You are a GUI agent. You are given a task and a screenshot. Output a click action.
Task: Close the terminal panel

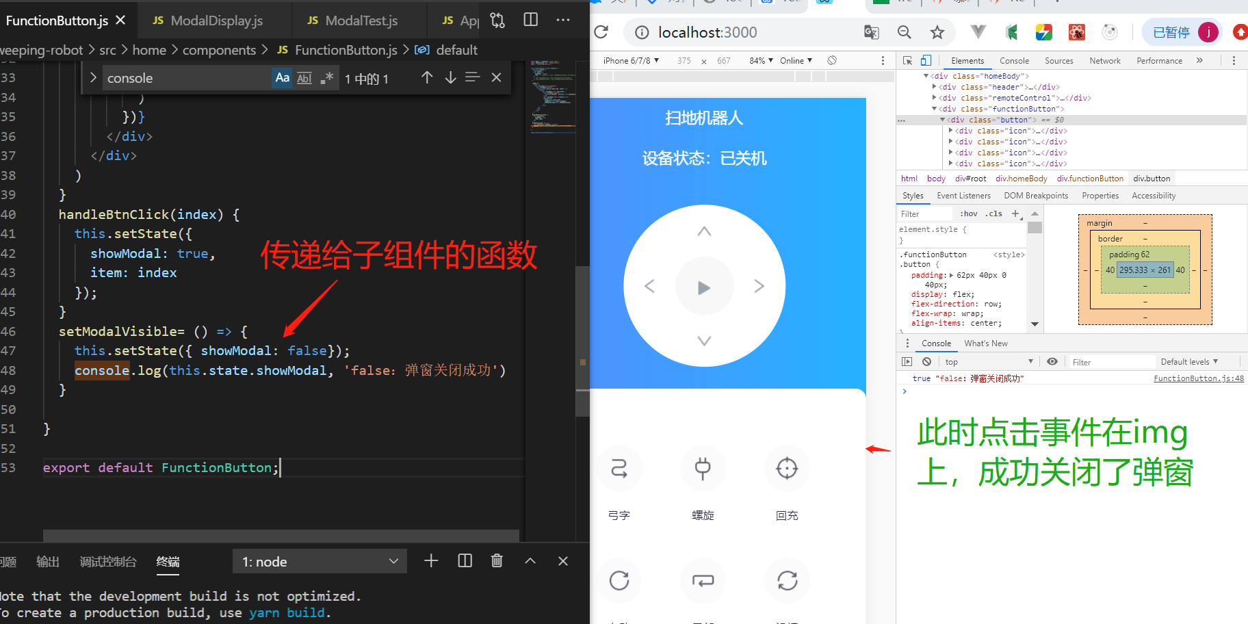pos(563,561)
